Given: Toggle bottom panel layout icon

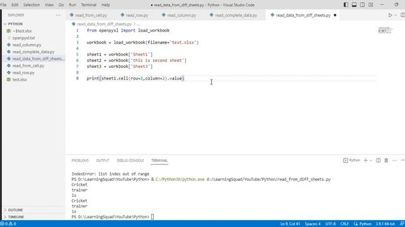Looking at the screenshot, I should (x=354, y=4).
